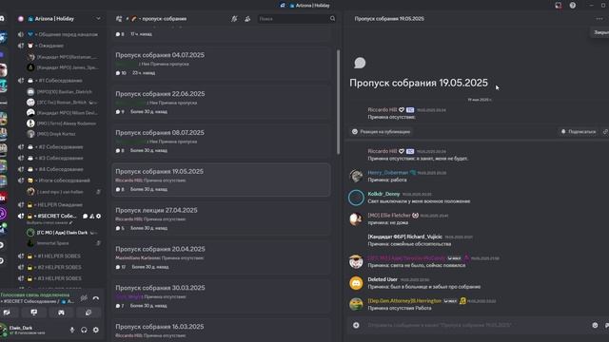This screenshot has width=609, height=342.
Task: Open the three-dots menu of the thread
Action: tap(599, 19)
